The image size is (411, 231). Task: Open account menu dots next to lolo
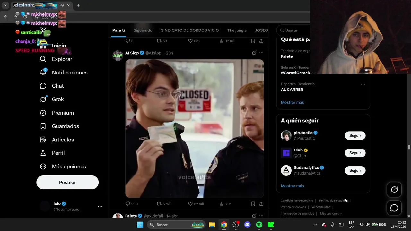pos(100,206)
